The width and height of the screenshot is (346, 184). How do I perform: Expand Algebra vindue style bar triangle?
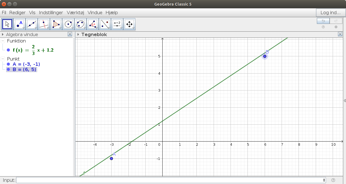(x=3, y=34)
